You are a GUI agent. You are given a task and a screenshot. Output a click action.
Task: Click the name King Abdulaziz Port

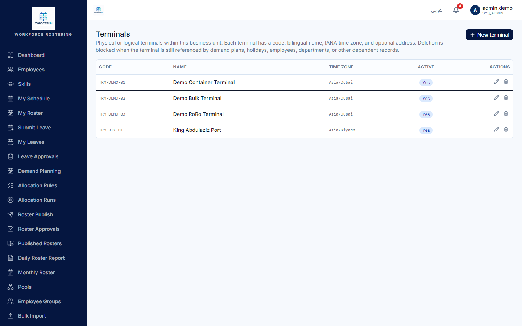coord(197,130)
